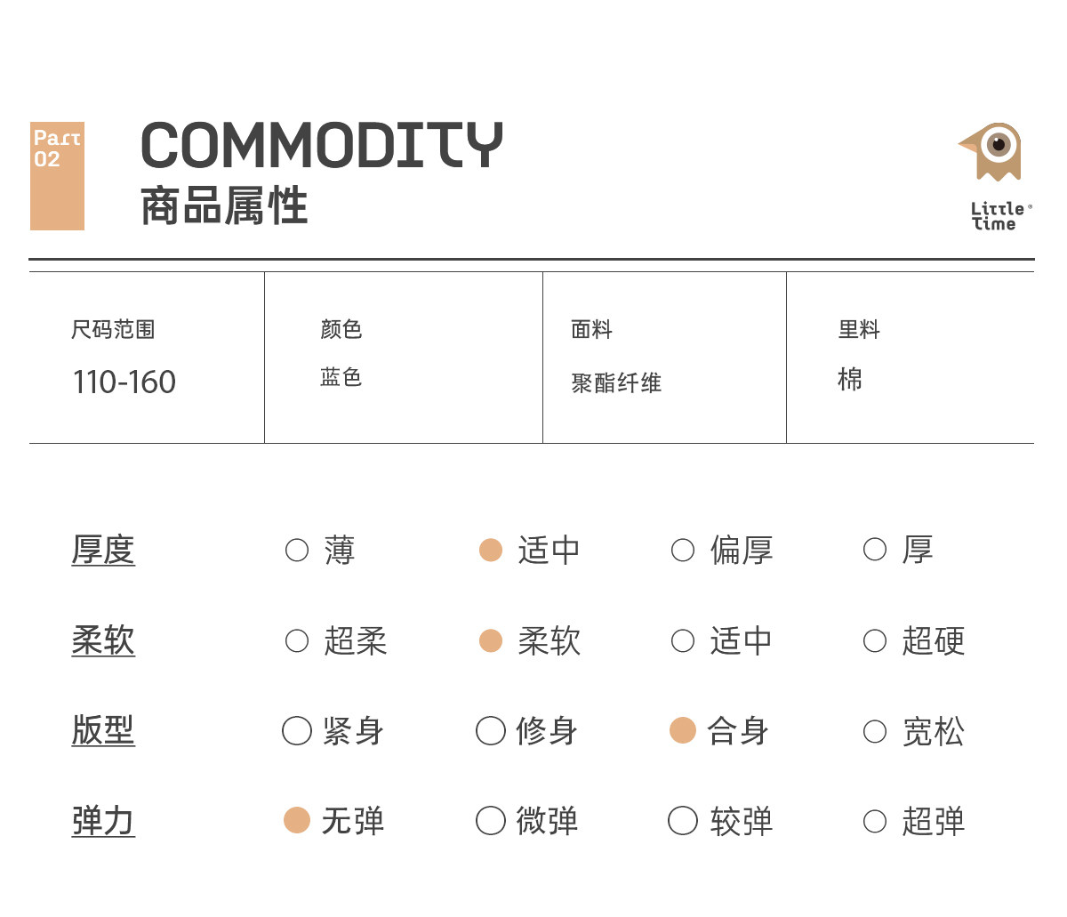Pick the 超硬 softness radio button
The image size is (1067, 917).
point(875,641)
